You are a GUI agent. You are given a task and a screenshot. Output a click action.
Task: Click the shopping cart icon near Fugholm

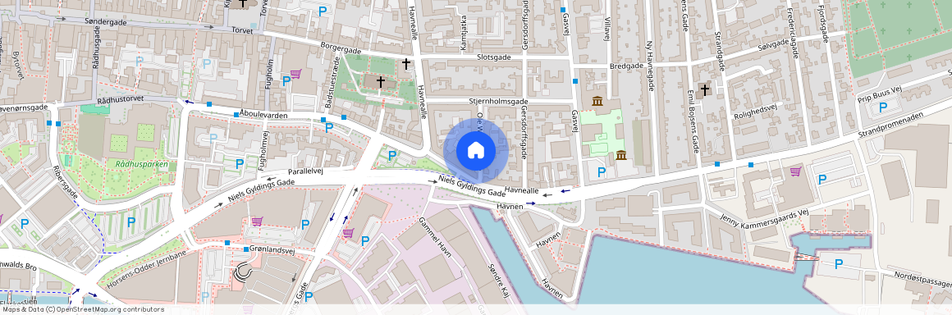pyautogui.click(x=295, y=74)
